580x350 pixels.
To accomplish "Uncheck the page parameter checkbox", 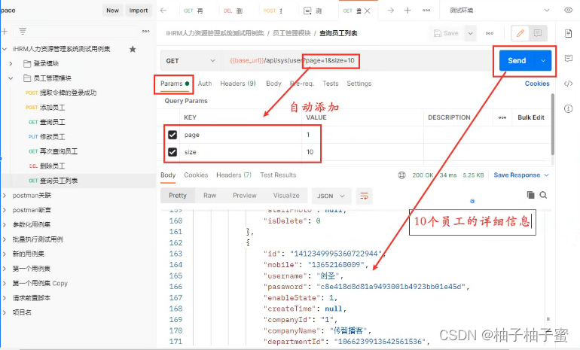I will pyautogui.click(x=172, y=135).
